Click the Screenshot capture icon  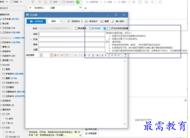pos(102,22)
